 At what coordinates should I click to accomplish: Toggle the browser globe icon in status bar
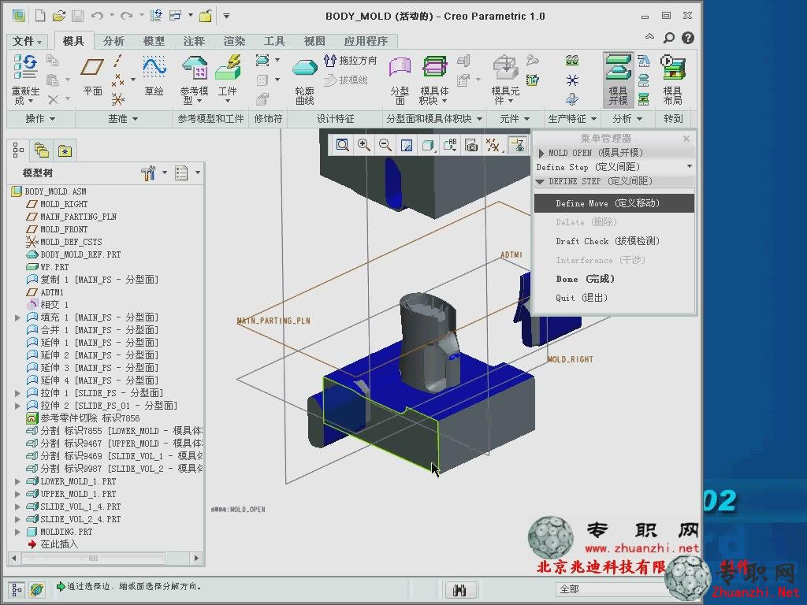[x=36, y=589]
